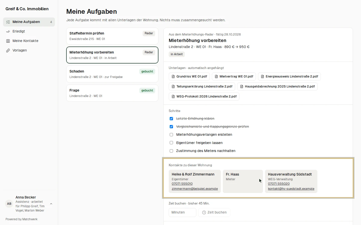Select Staffeltermin prüfen task card
The width and height of the screenshot is (361, 225).
[x=112, y=36]
